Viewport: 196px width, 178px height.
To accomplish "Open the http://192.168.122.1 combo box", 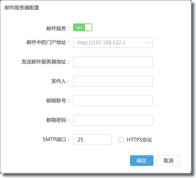I will [x=113, y=42].
